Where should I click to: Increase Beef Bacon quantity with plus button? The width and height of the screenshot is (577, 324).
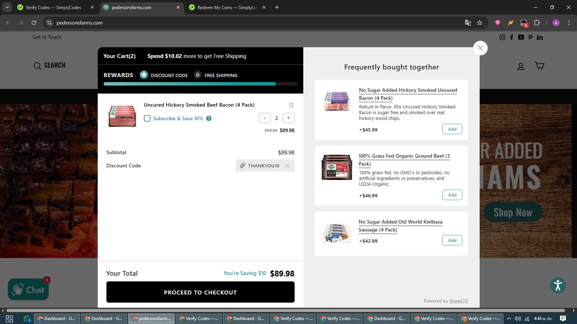point(288,118)
